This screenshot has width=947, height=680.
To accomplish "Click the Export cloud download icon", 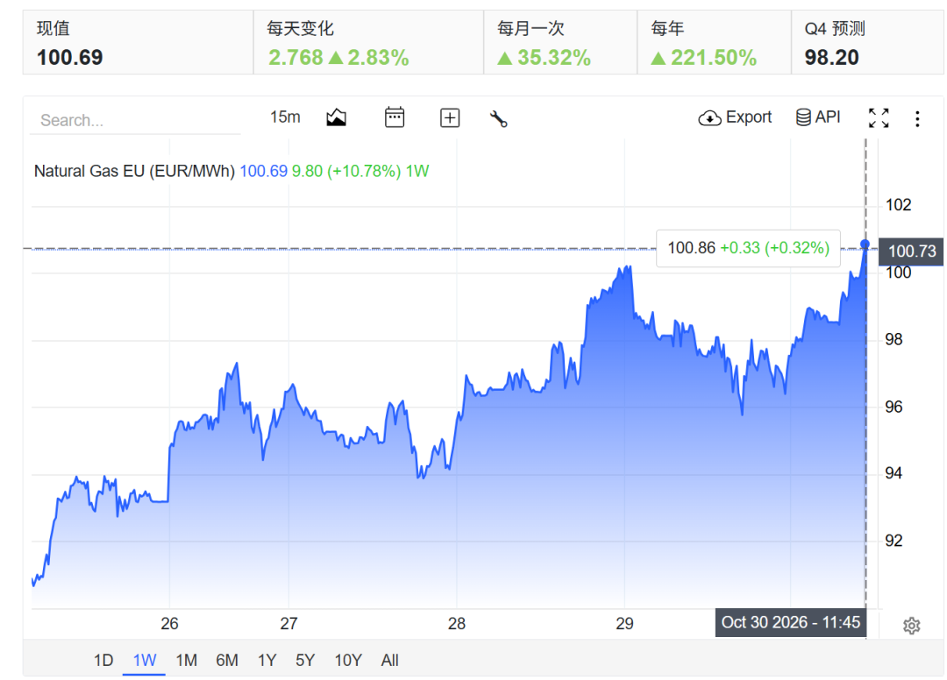I will [709, 118].
